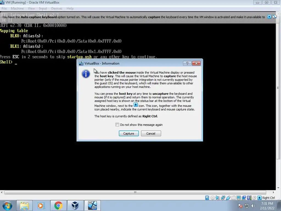Open Google Chrome from the taskbar

pos(58,206)
